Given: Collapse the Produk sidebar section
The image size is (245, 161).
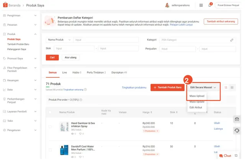Looking at the screenshot, I should tap(36, 34).
